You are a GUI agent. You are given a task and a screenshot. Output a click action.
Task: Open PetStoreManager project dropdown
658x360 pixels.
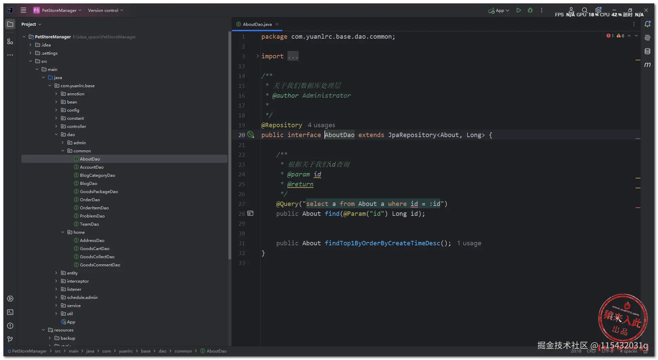tap(58, 10)
